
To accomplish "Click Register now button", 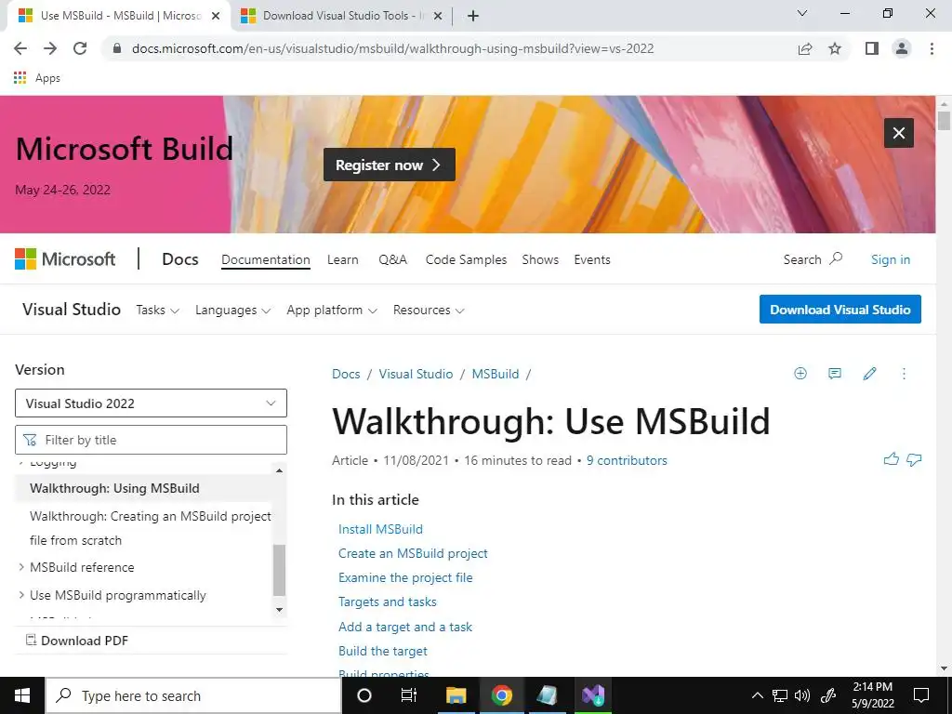I will [390, 165].
